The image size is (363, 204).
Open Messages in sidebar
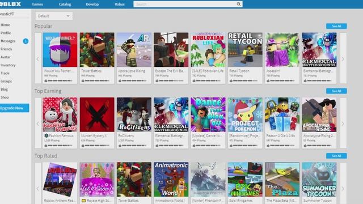pyautogui.click(x=8, y=41)
